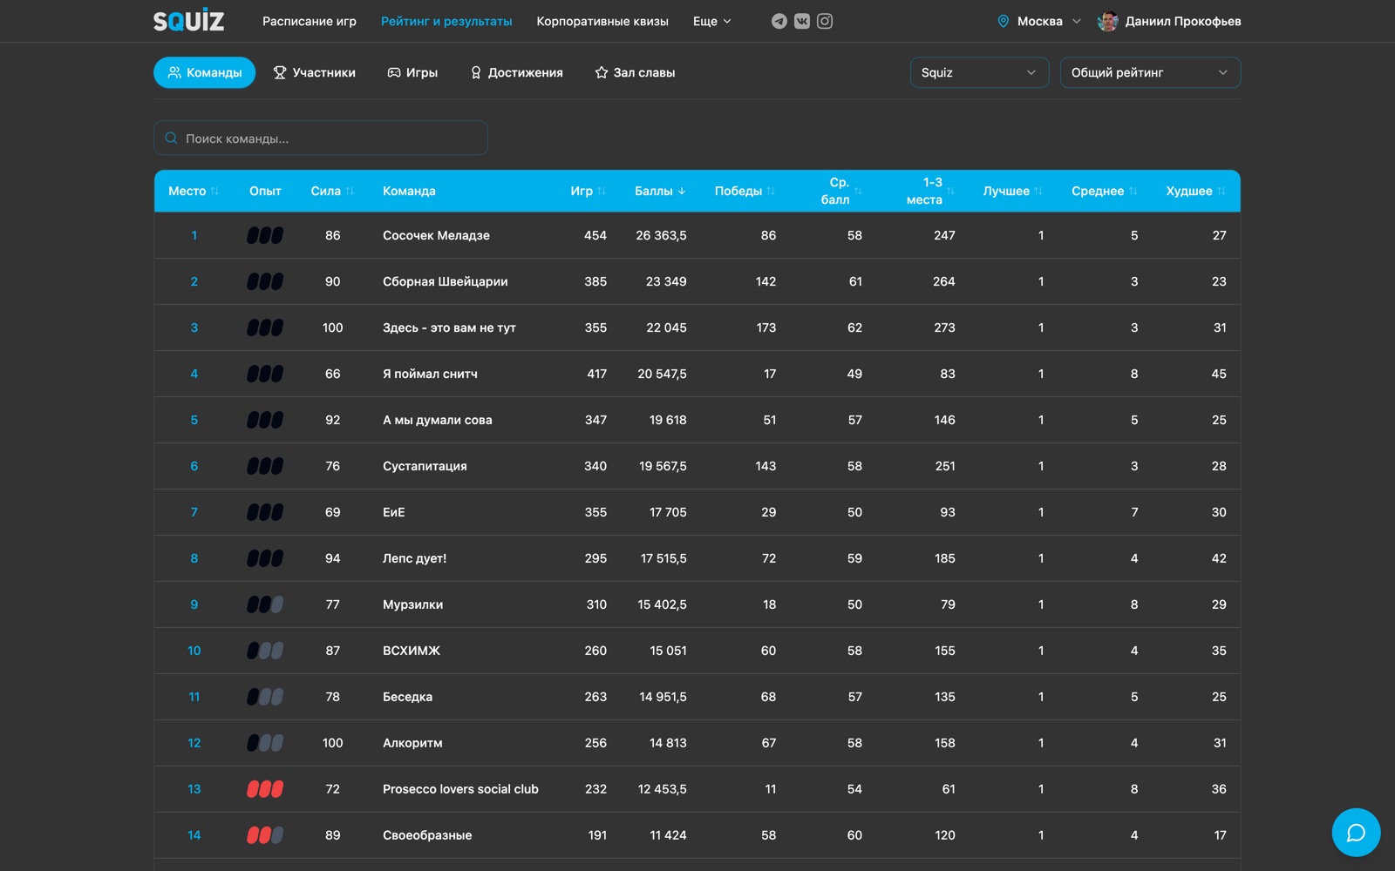Open the Squiz game type dropdown
The width and height of the screenshot is (1395, 871).
click(x=979, y=72)
